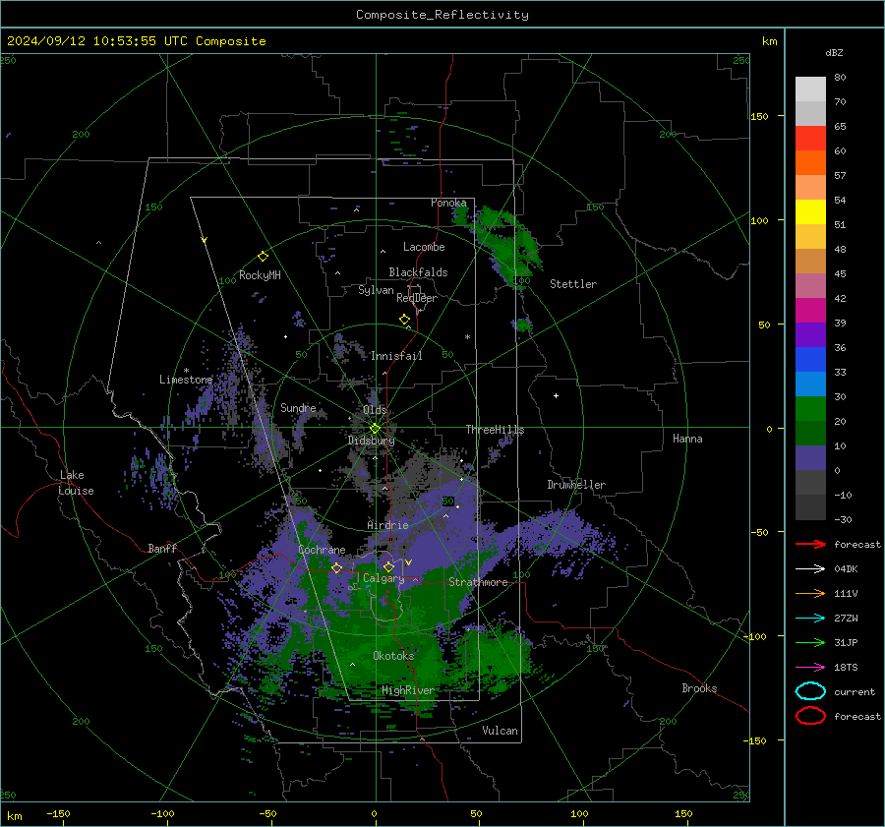
Task: Pick the dark gray -10 dBZ swatch
Action: pos(810,506)
